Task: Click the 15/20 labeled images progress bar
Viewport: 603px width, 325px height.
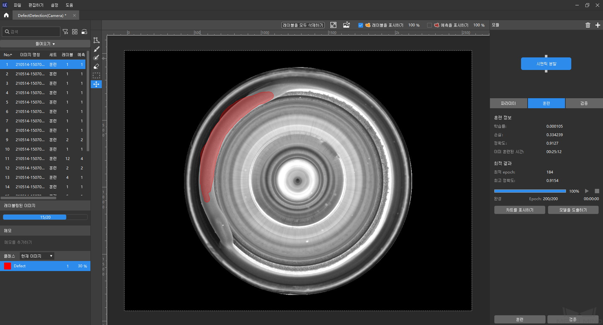Action: pyautogui.click(x=45, y=217)
